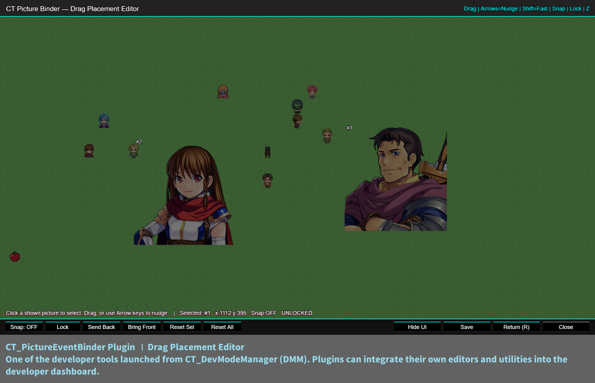Click Reset Sel button
595x383 pixels.
[182, 327]
